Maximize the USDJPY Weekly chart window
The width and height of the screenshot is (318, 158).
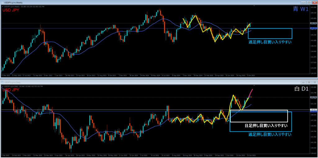tap(309, 2)
